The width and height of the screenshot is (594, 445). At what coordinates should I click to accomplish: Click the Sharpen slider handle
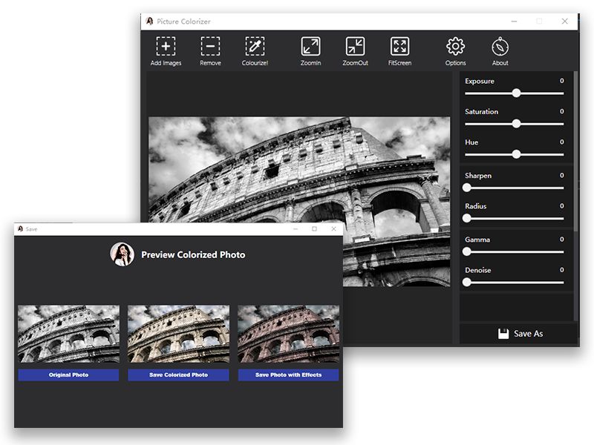pyautogui.click(x=466, y=188)
